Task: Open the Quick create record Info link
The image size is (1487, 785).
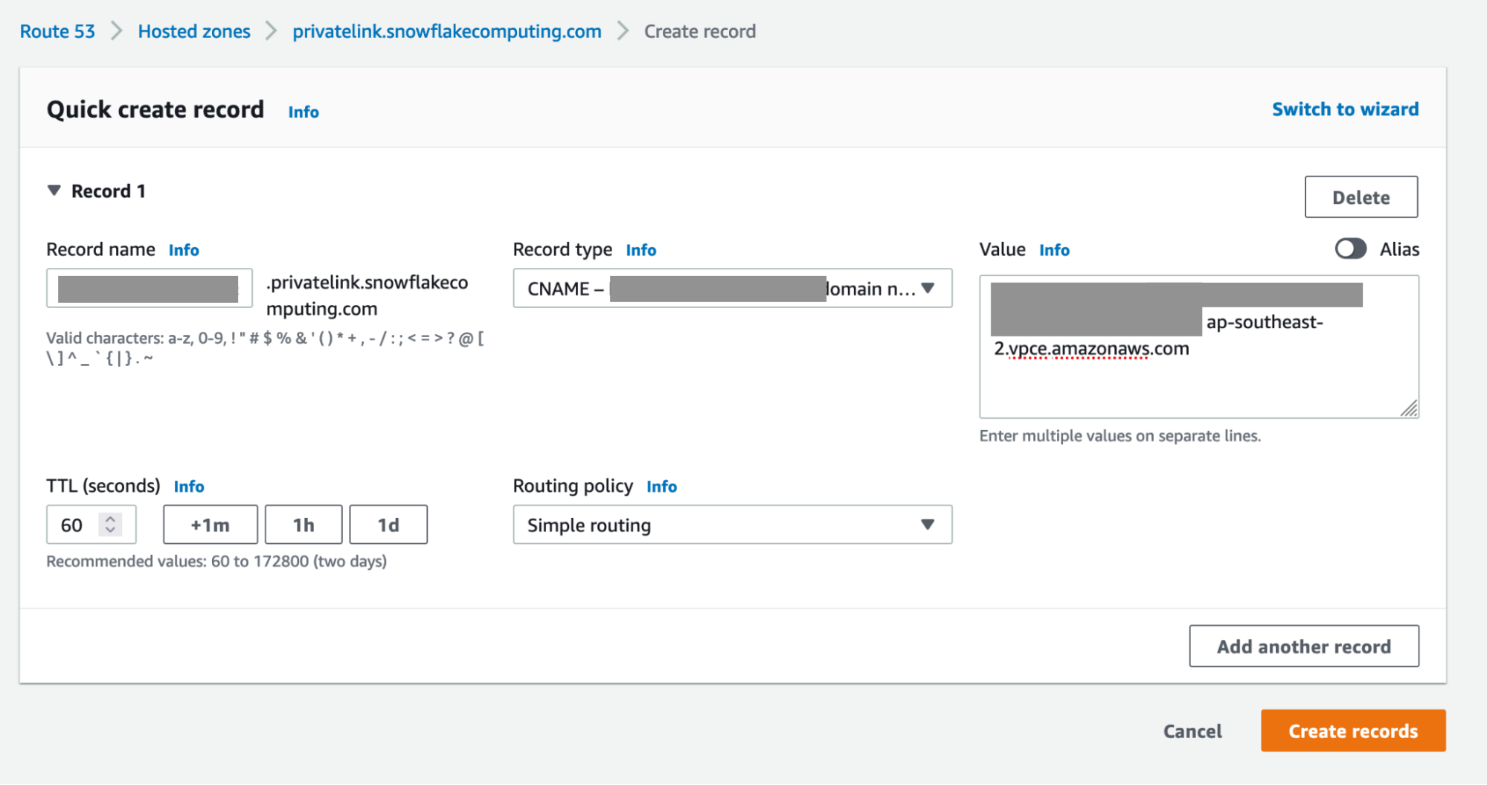Action: (303, 112)
